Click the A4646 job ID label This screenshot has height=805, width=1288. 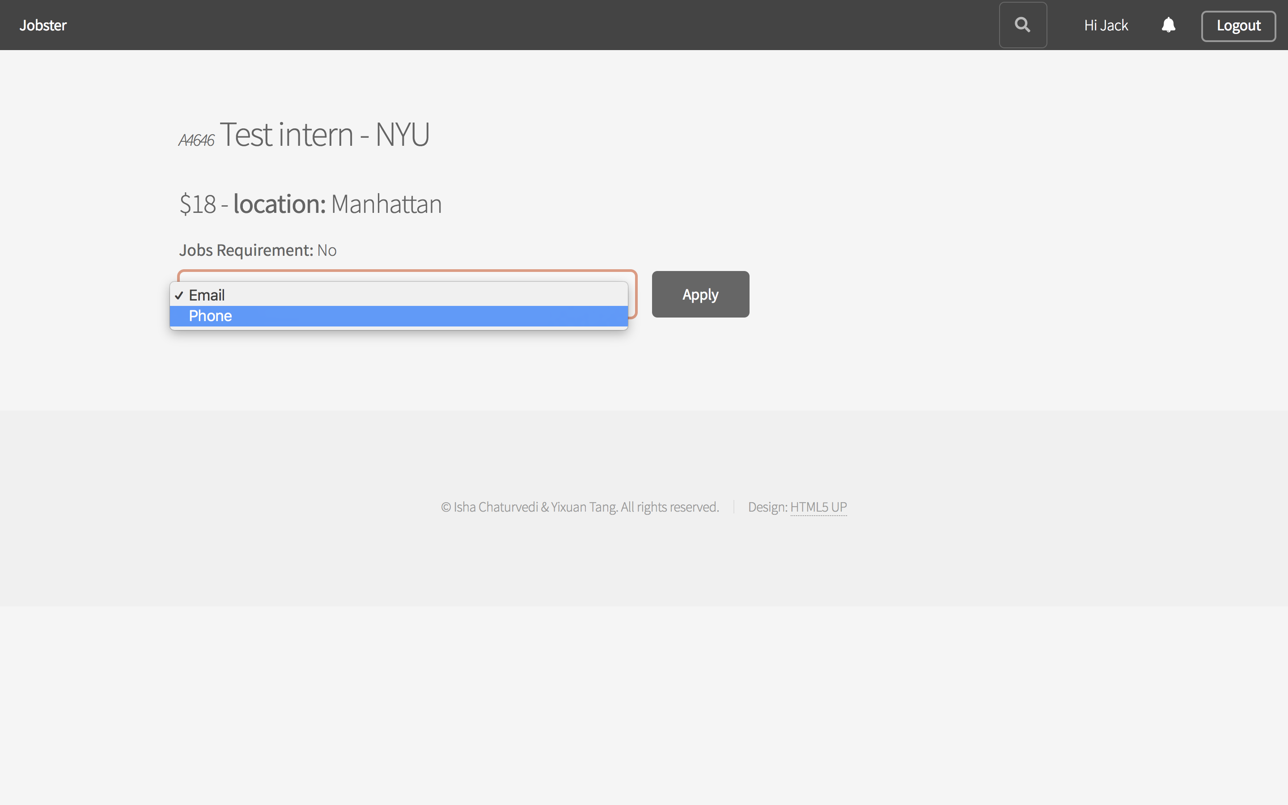pos(196,140)
